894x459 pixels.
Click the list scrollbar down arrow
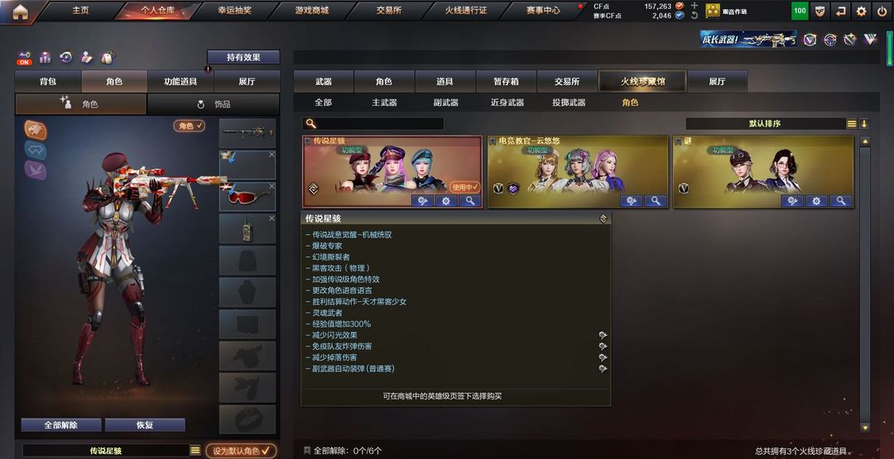click(x=865, y=427)
